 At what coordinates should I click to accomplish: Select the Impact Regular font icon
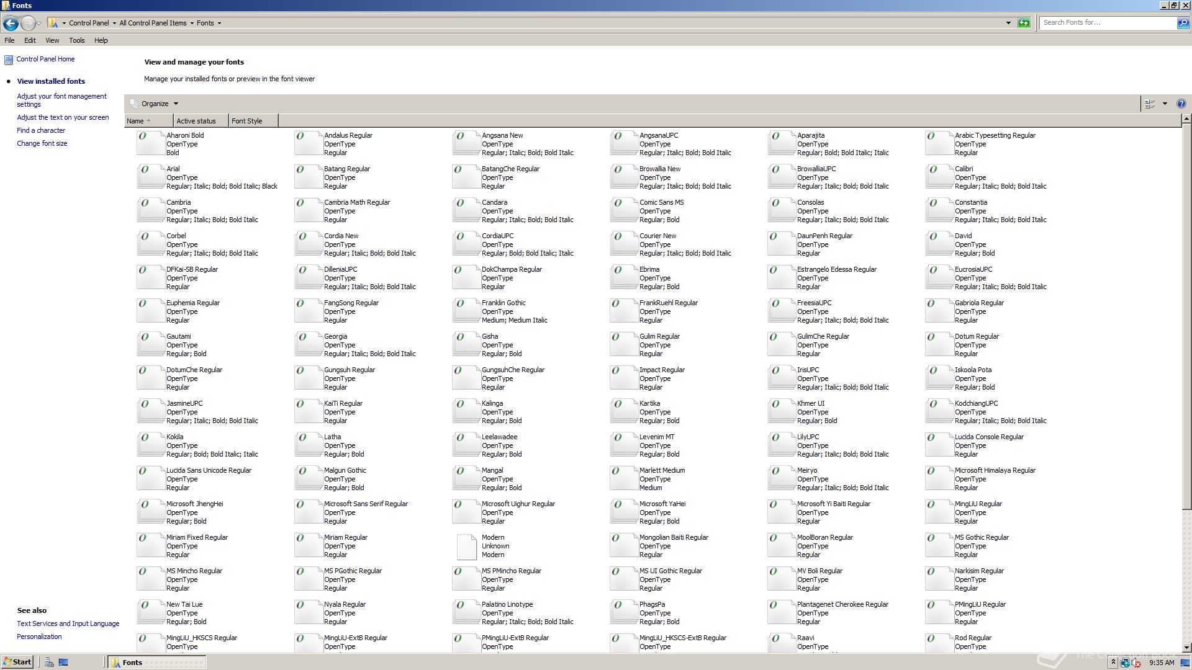point(624,378)
